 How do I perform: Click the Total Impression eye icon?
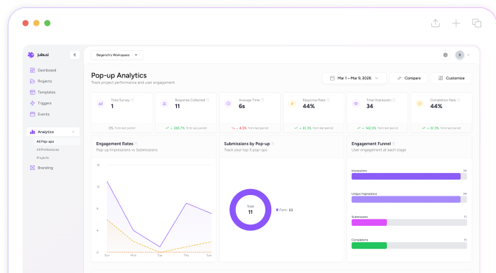coord(356,103)
